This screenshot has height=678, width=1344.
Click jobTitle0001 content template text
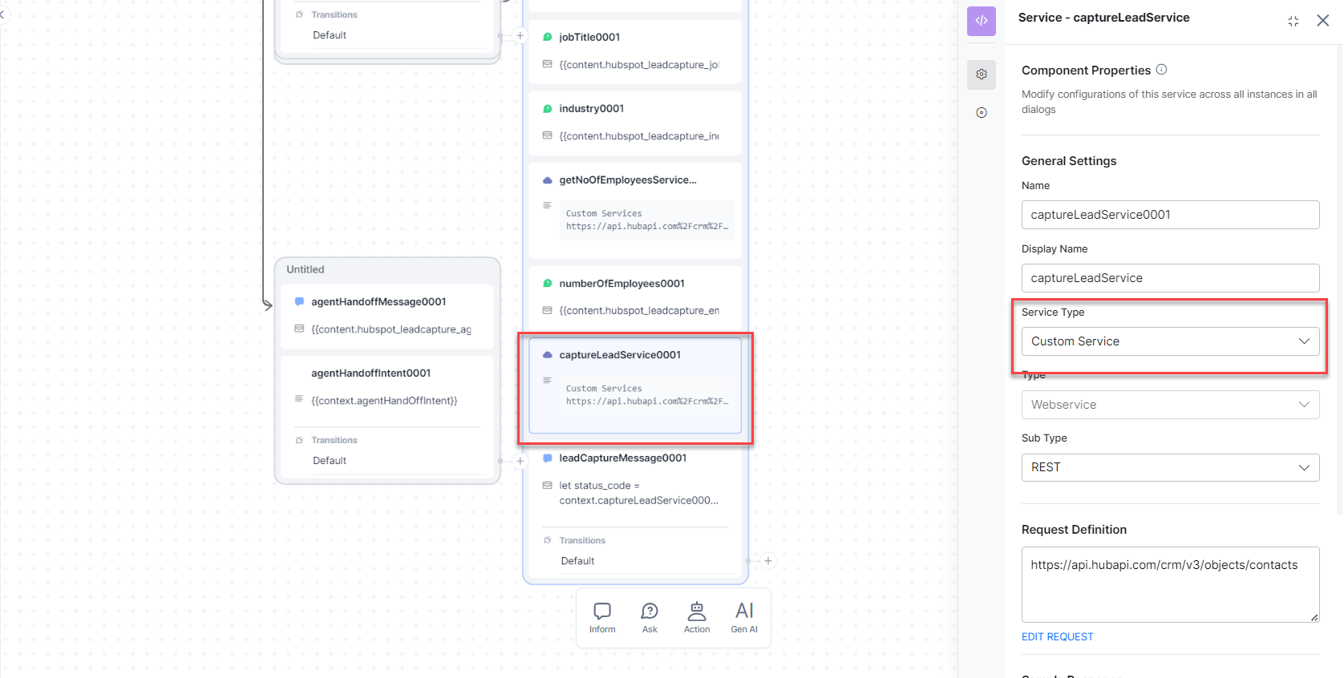[x=639, y=65]
